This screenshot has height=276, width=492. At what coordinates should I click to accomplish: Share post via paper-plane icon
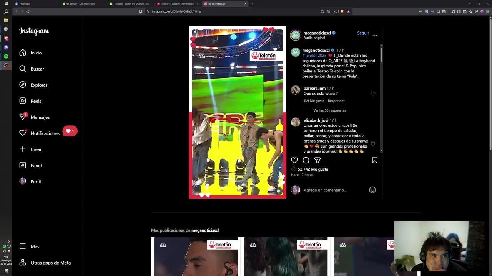[317, 160]
